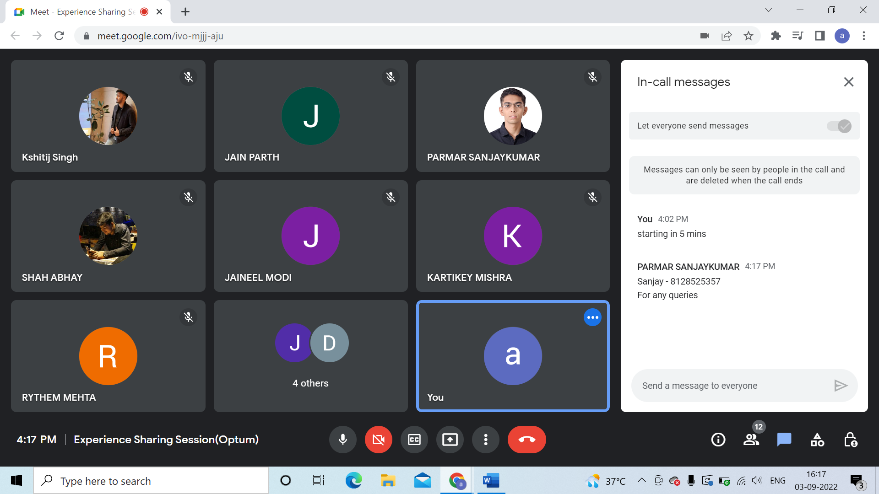The image size is (879, 494).
Task: Open a new browser tab
Action: click(x=185, y=12)
